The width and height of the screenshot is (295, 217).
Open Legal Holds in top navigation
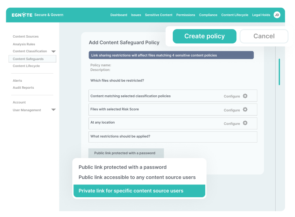[261, 15]
